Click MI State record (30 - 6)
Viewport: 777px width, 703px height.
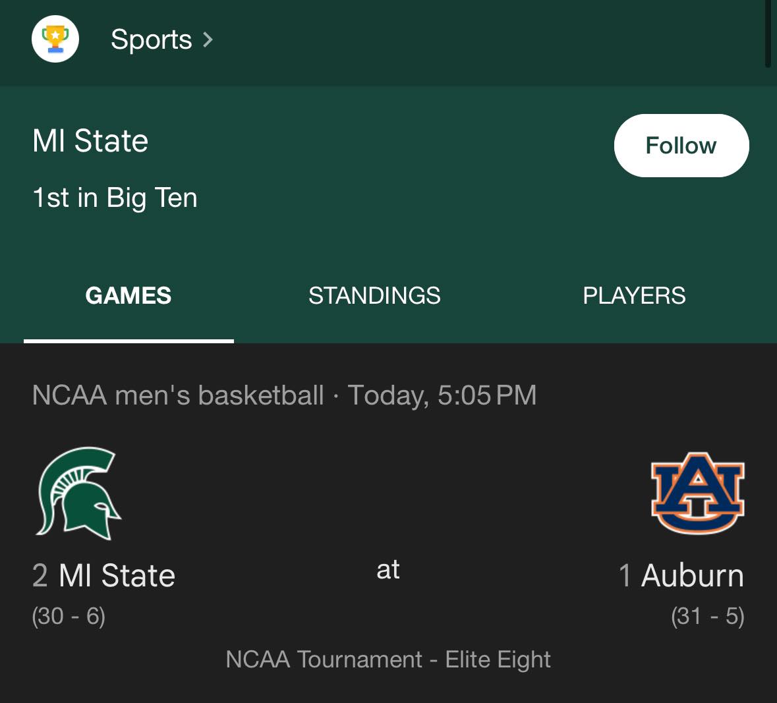pos(69,616)
